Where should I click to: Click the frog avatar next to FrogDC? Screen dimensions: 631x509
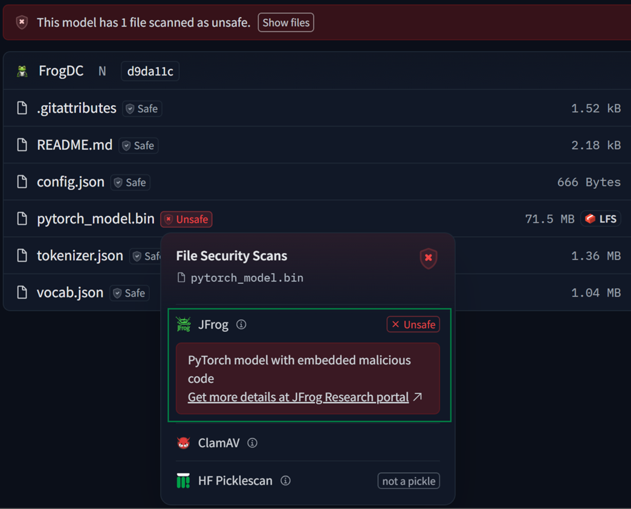pos(23,70)
